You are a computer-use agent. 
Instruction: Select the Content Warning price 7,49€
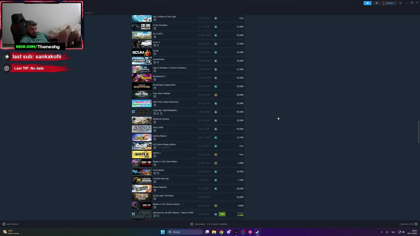tap(241, 180)
